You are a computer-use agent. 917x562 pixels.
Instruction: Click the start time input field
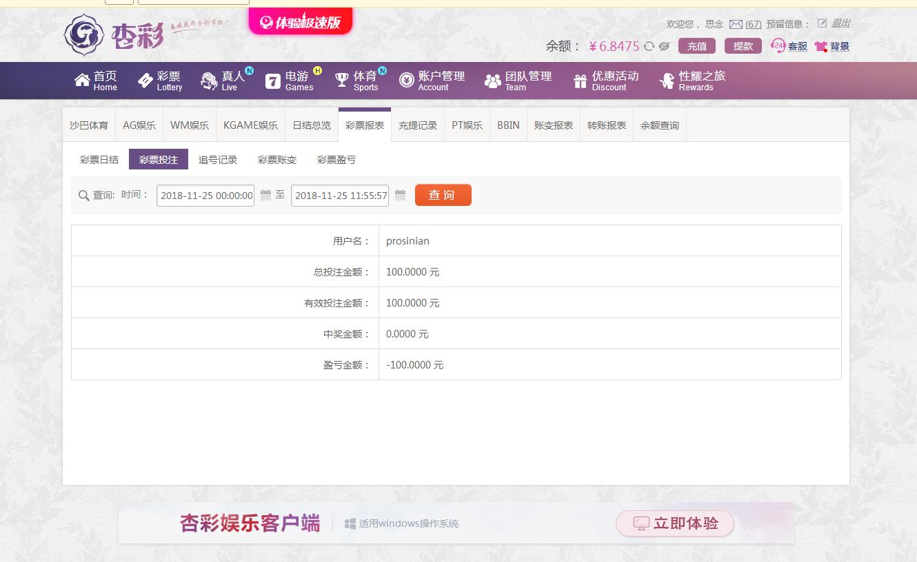[205, 196]
